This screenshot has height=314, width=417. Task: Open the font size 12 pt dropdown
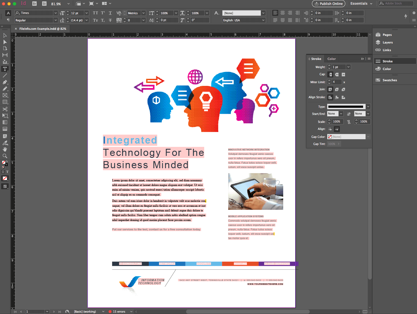pyautogui.click(x=86, y=13)
